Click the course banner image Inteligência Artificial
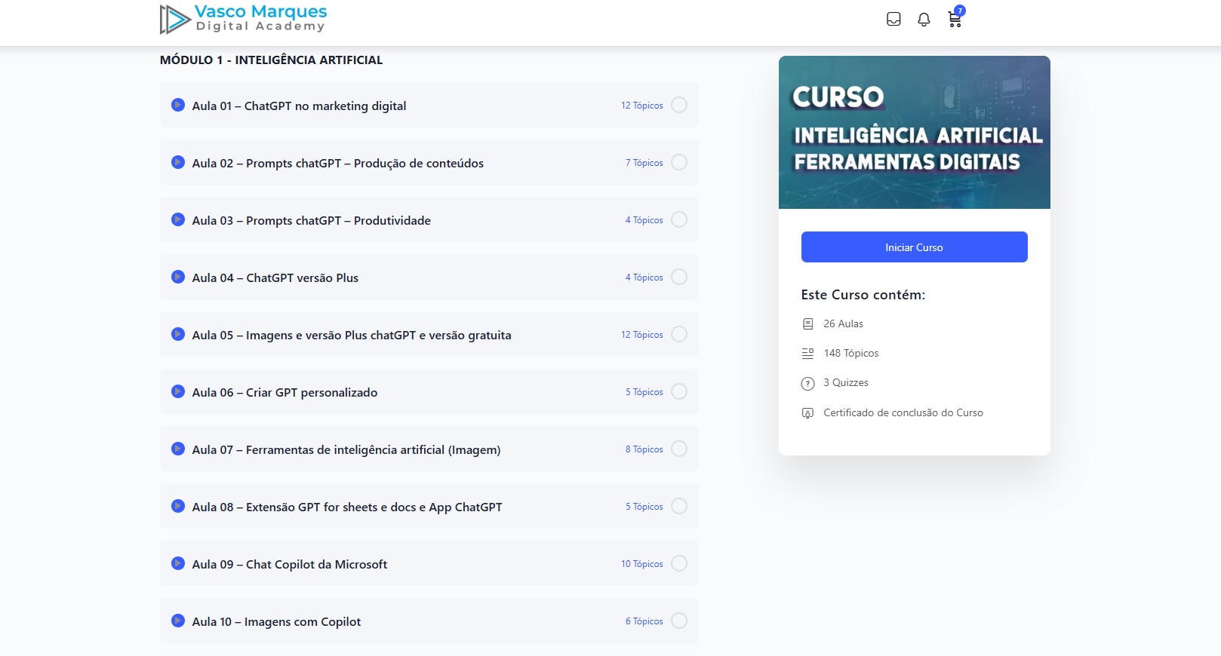Viewport: 1221px width, 656px height. (x=914, y=132)
